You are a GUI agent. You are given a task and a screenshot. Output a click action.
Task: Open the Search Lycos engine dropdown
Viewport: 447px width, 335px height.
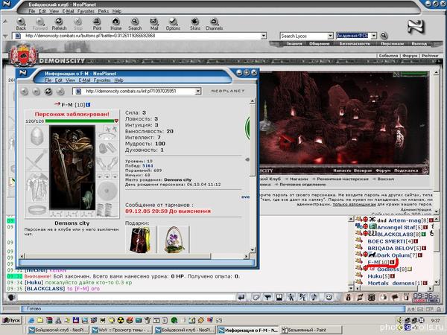pyautogui.click(x=330, y=36)
